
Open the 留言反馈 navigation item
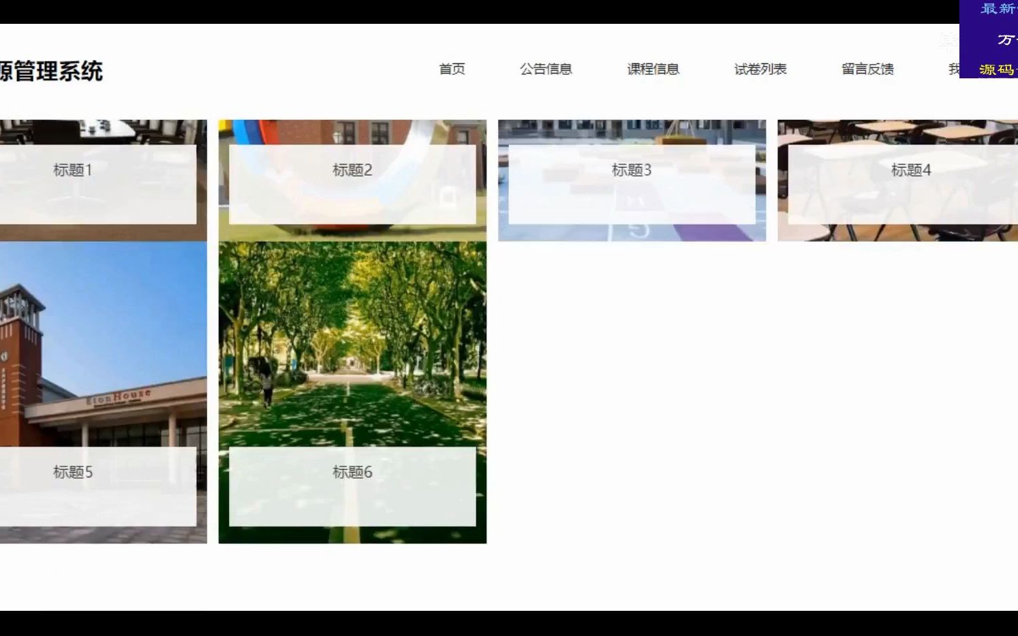tap(867, 68)
